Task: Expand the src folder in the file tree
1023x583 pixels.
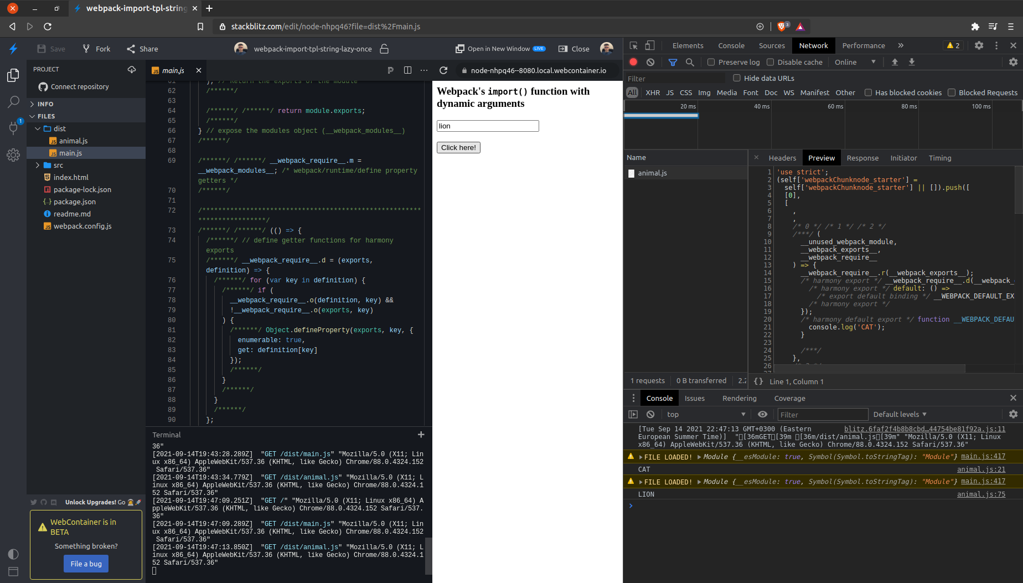Action: pos(38,165)
